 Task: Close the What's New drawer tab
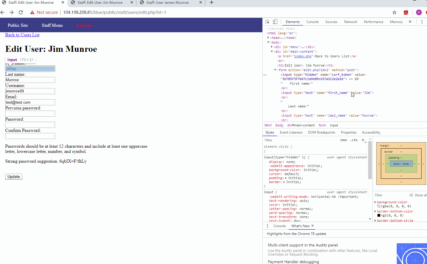[x=313, y=226]
